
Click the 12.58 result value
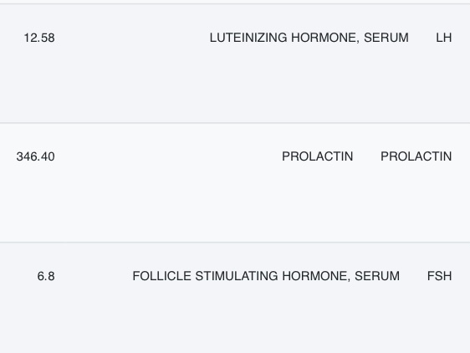click(39, 38)
